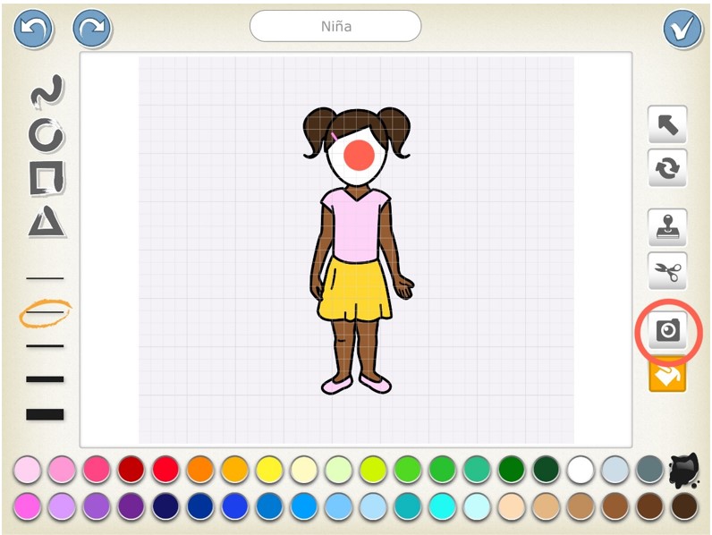
Task: Activate the rotate tool
Action: click(x=667, y=167)
